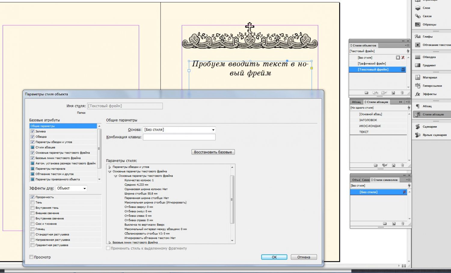Screen dimensions: 451x273
Task: Click new group folder in Стили символов panel
Action: pyautogui.click(x=385, y=223)
